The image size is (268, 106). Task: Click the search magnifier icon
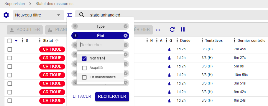pyautogui.click(x=82, y=15)
